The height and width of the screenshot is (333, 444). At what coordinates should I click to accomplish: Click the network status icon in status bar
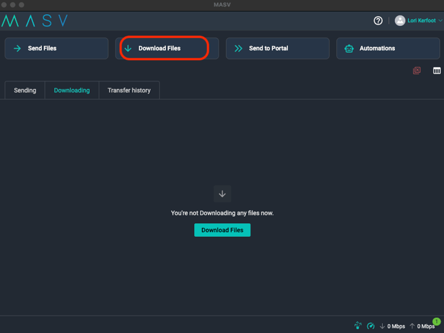pos(358,326)
